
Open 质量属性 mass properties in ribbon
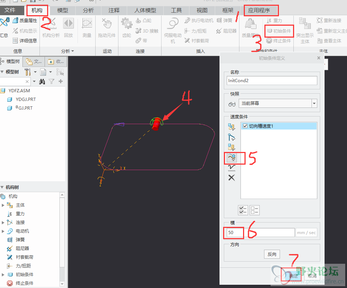pos(25,21)
